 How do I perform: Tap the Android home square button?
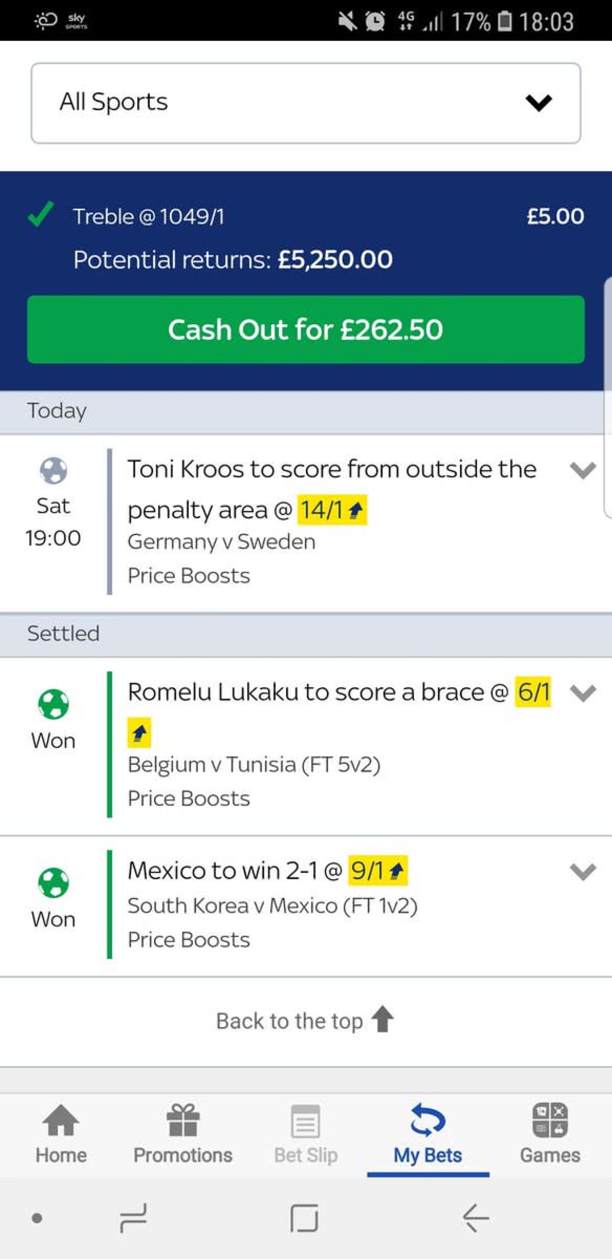[x=304, y=1218]
